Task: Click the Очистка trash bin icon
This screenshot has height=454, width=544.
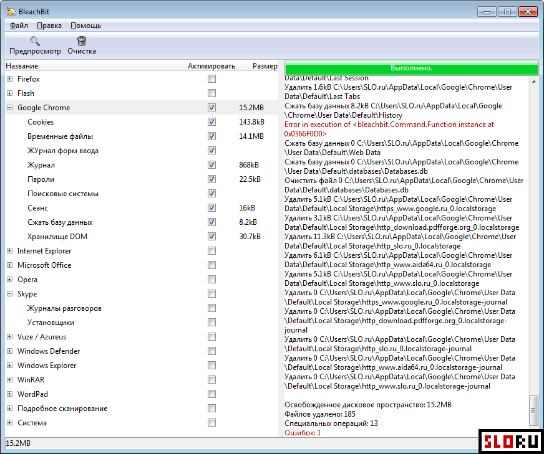Action: pyautogui.click(x=82, y=41)
